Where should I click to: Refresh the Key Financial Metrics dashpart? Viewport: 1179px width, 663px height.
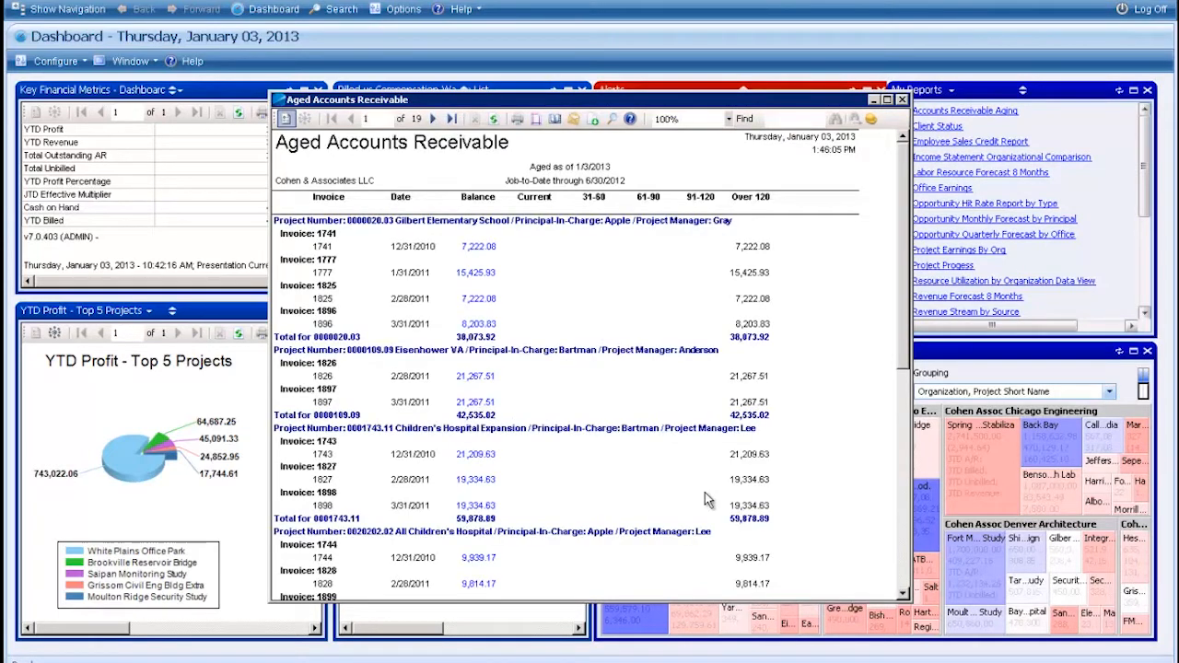coord(239,112)
